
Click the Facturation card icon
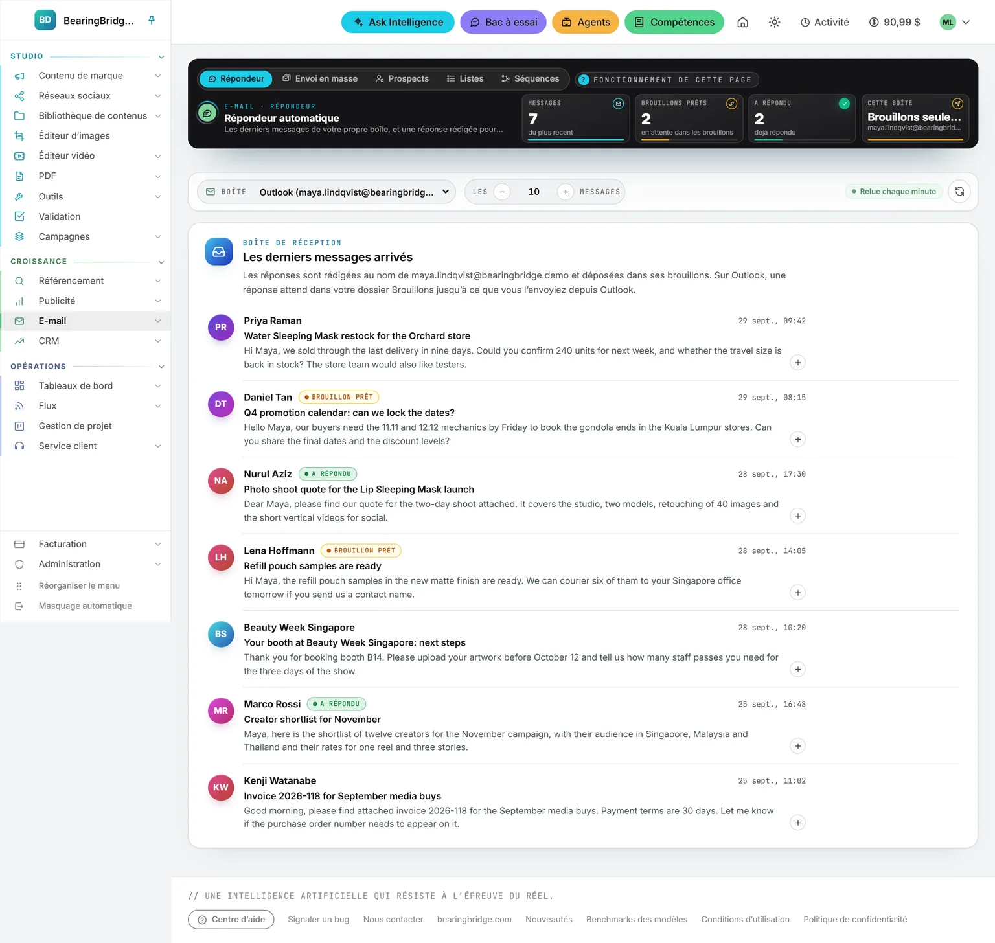pos(19,544)
